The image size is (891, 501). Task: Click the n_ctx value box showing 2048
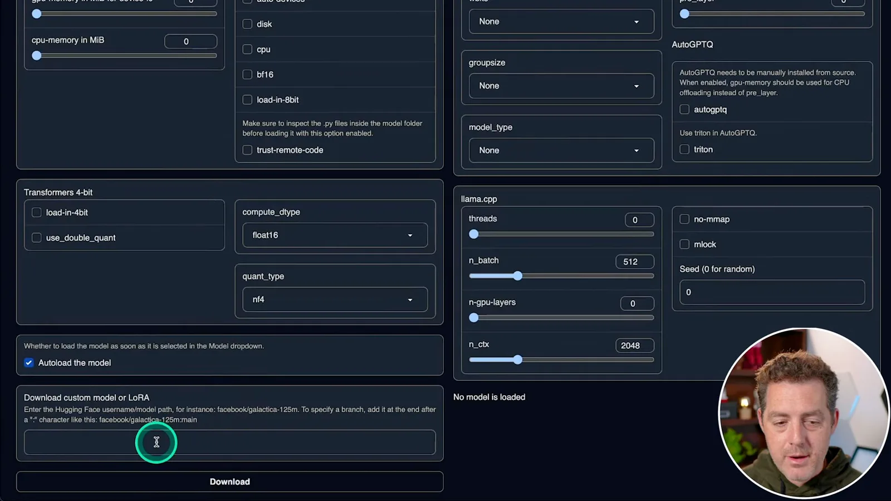[635, 345]
